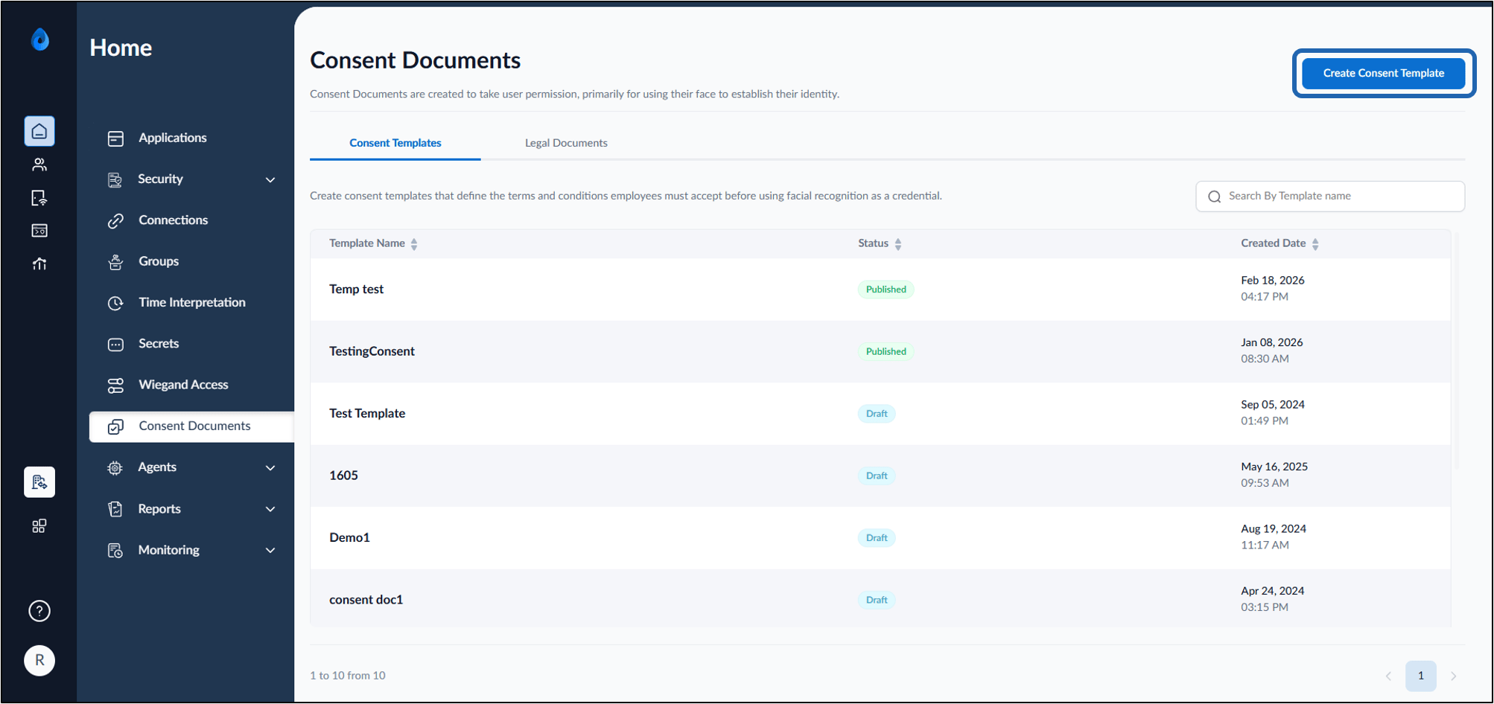Click the Secrets menu icon

tap(115, 344)
